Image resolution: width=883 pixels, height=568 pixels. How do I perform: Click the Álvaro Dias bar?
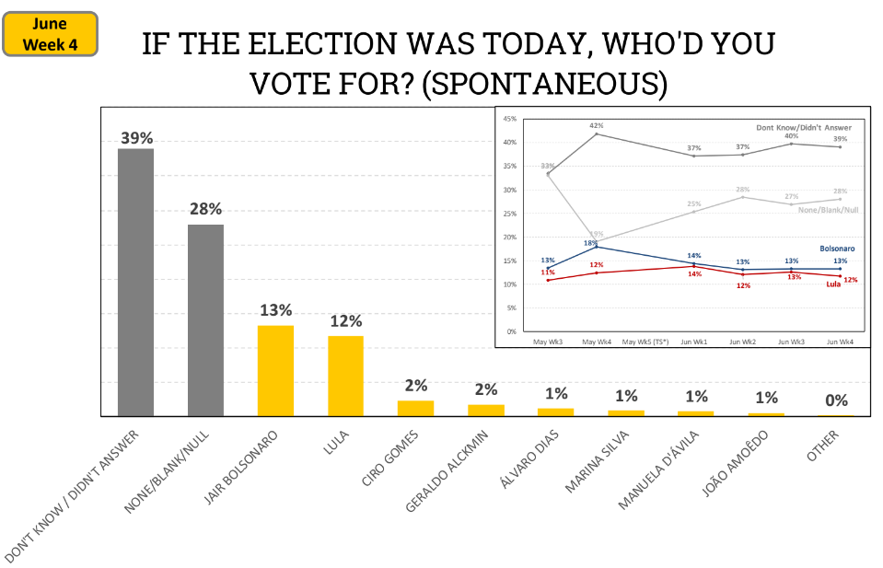(x=555, y=412)
